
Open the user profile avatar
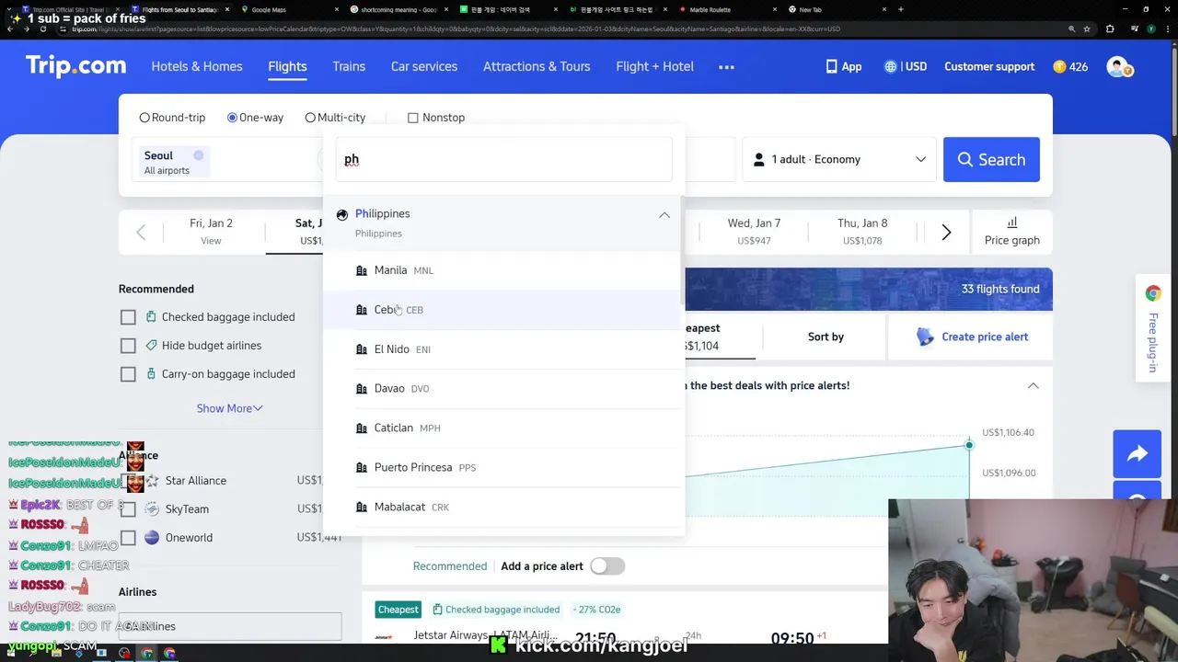pyautogui.click(x=1118, y=66)
